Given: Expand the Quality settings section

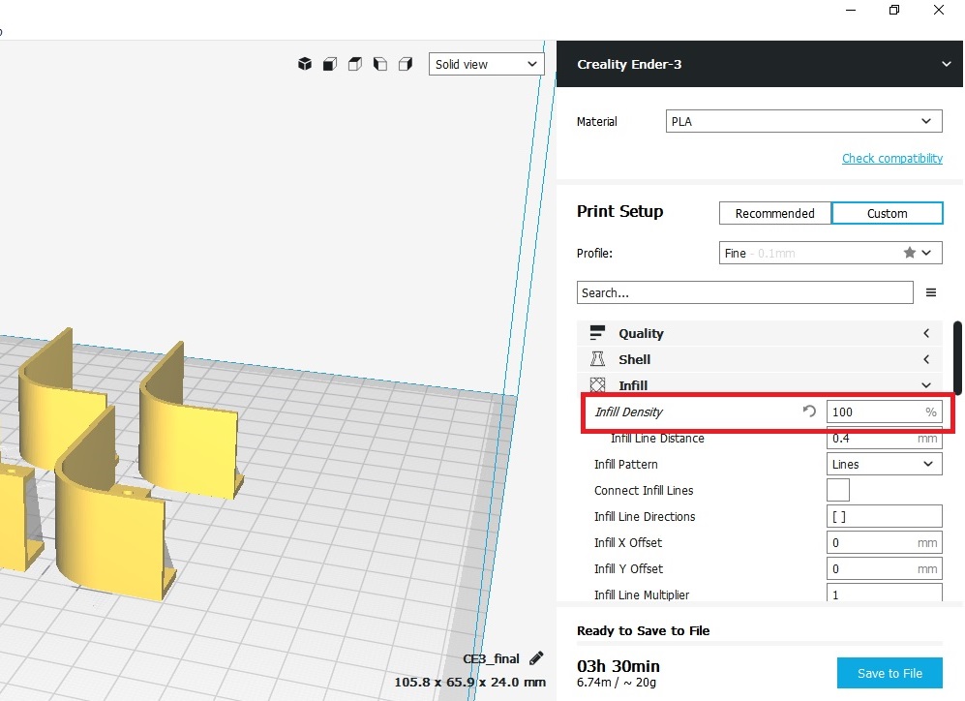Looking at the screenshot, I should [925, 332].
